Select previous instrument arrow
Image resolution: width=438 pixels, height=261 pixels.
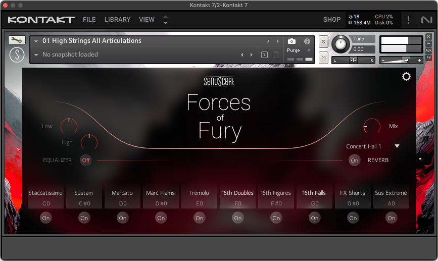268,41
